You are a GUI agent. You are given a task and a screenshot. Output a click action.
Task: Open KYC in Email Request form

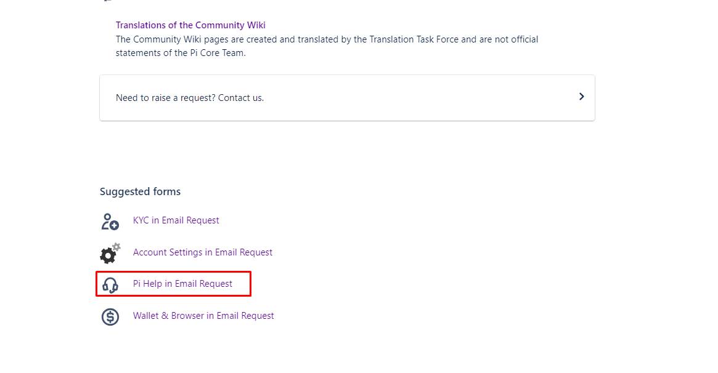tap(176, 220)
